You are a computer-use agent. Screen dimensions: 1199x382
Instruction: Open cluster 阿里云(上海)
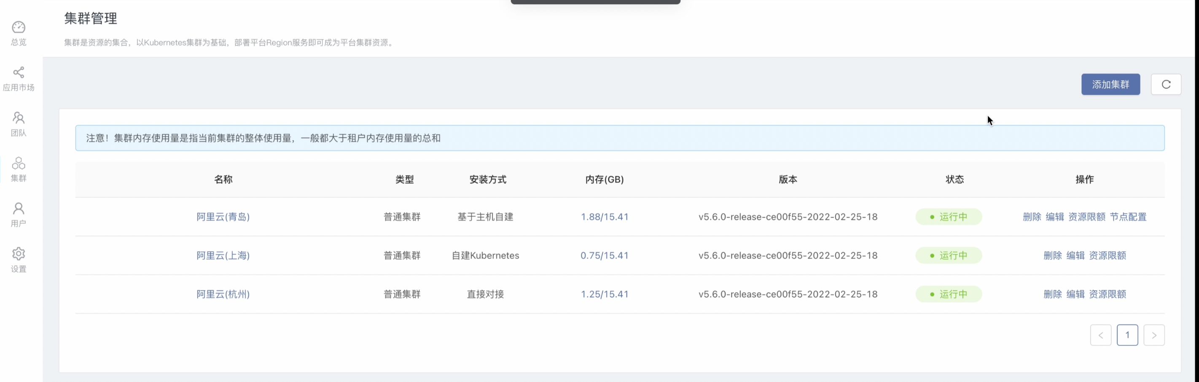pyautogui.click(x=223, y=256)
